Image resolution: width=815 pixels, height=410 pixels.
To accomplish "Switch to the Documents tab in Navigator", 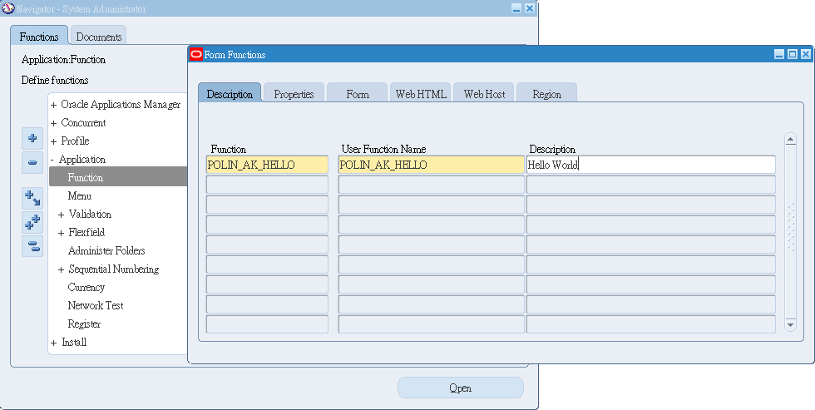I will point(99,37).
